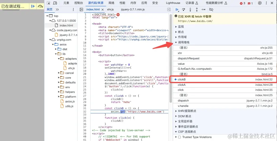Select the xhr call stack frame
Viewport: 277px width, 141px height.
(225, 53)
